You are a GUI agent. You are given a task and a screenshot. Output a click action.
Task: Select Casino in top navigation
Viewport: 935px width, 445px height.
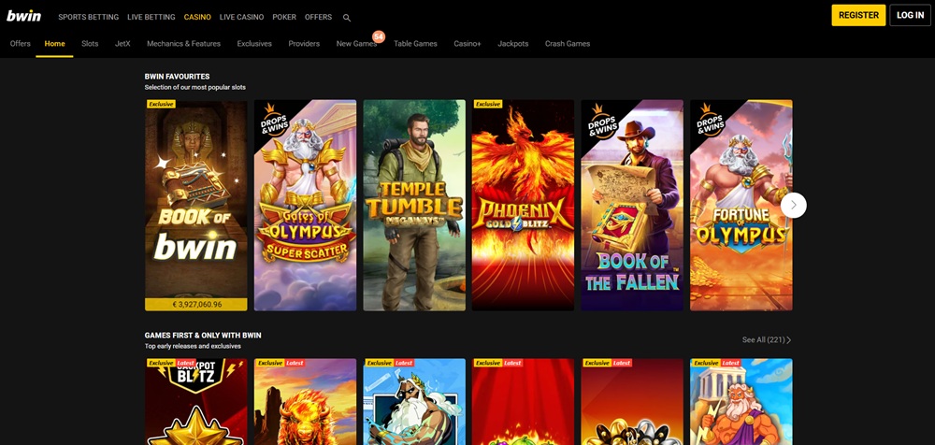(x=197, y=18)
